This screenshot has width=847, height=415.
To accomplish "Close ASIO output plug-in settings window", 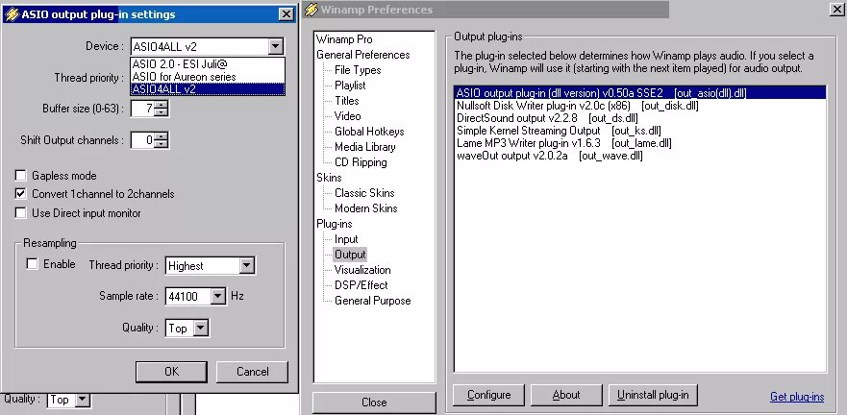I will [x=286, y=14].
